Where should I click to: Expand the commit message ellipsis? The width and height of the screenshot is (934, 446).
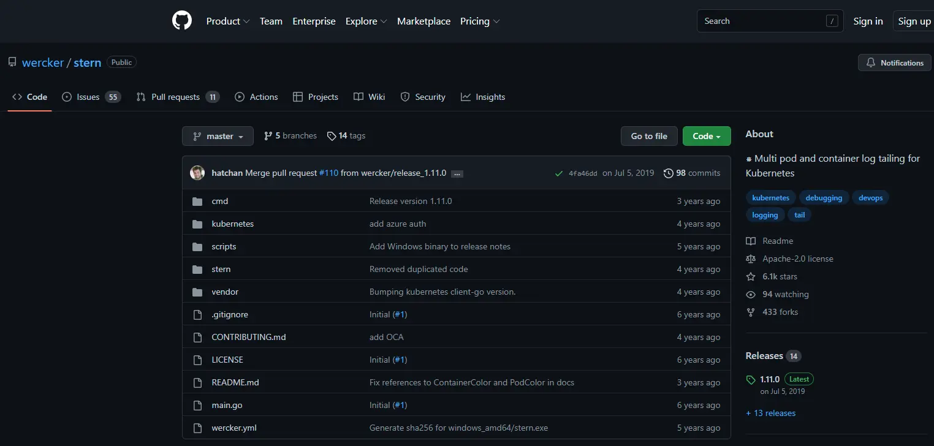coord(457,174)
